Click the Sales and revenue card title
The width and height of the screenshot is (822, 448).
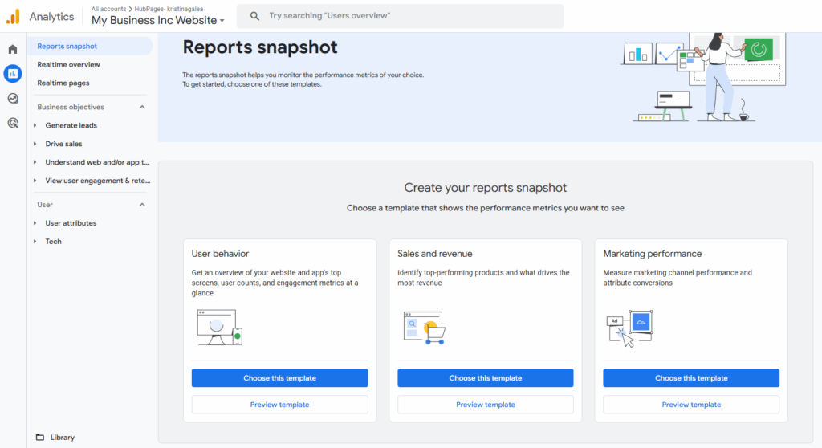(x=434, y=254)
